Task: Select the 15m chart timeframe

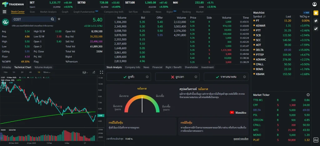Action: pos(5,72)
